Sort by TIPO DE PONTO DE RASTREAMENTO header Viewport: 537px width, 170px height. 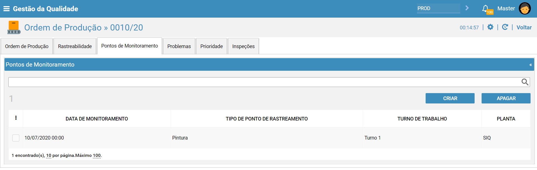click(267, 119)
